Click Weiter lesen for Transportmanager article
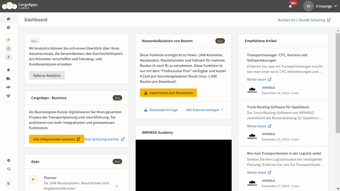 [259, 80]
